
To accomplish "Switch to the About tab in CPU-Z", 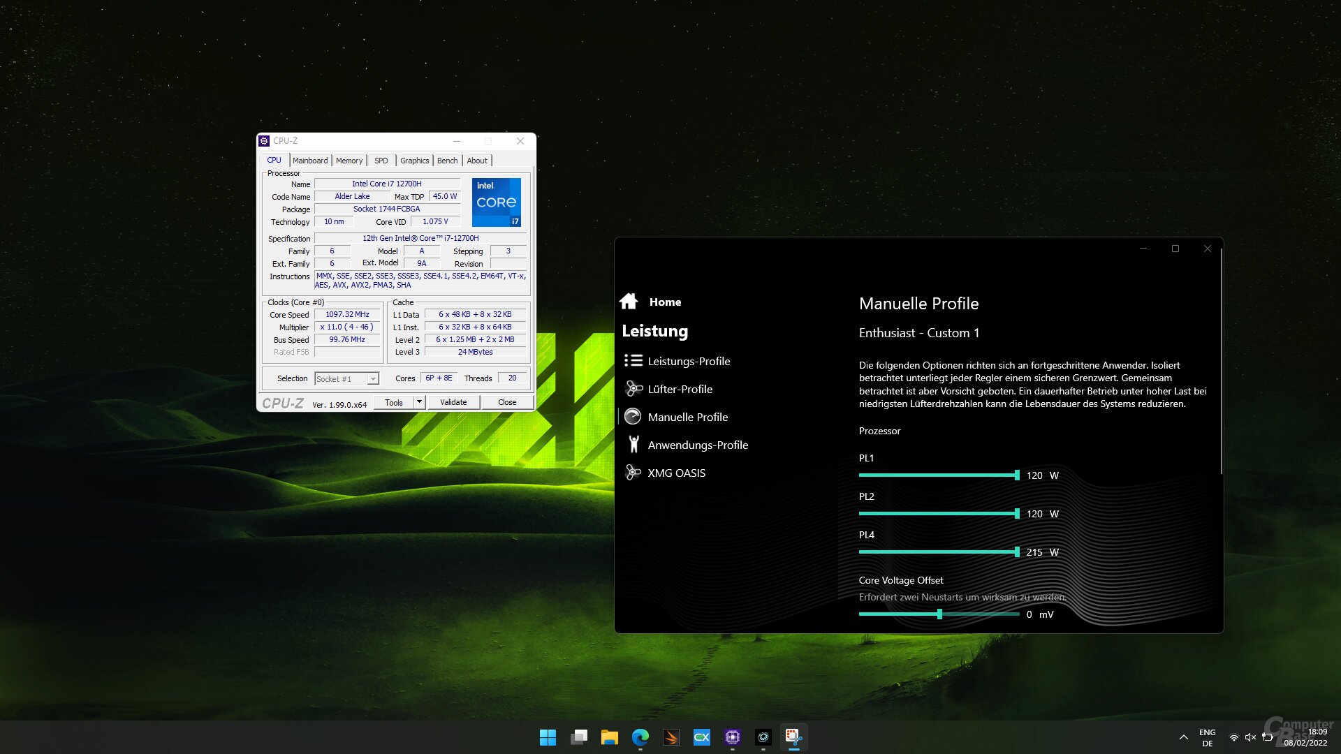I will pyautogui.click(x=477, y=161).
